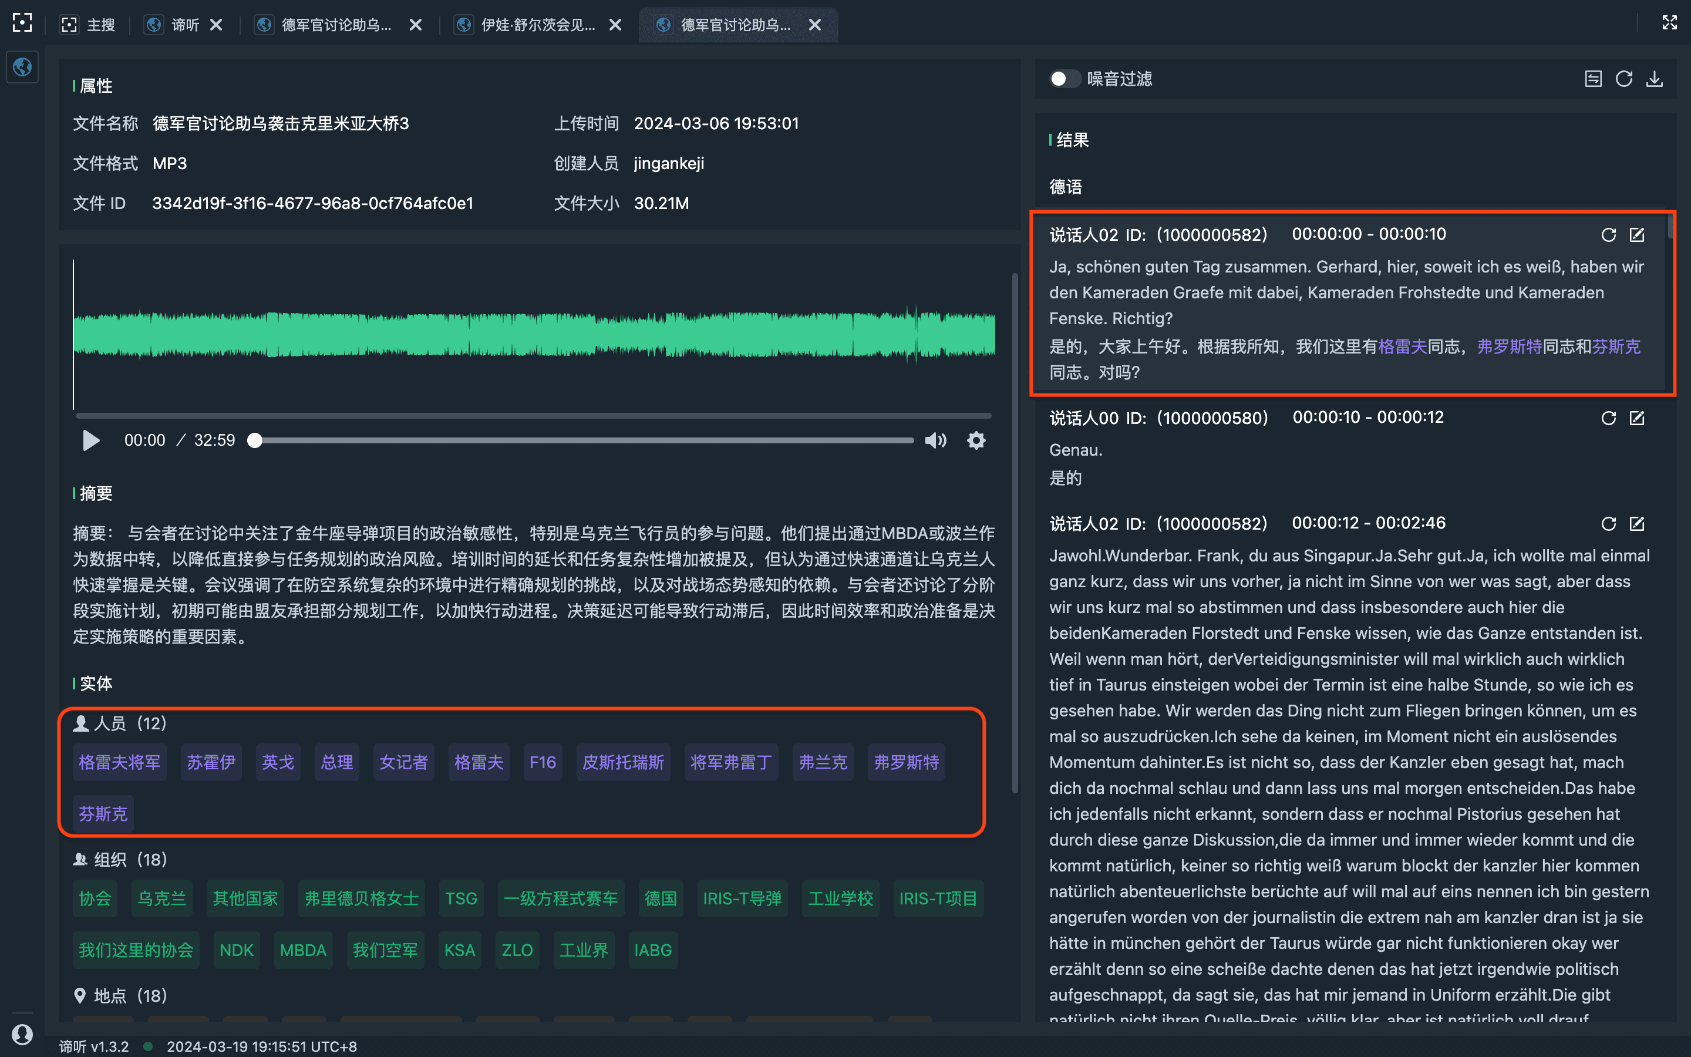Open the player settings gear
Viewport: 1691px width, 1057px height.
[976, 440]
